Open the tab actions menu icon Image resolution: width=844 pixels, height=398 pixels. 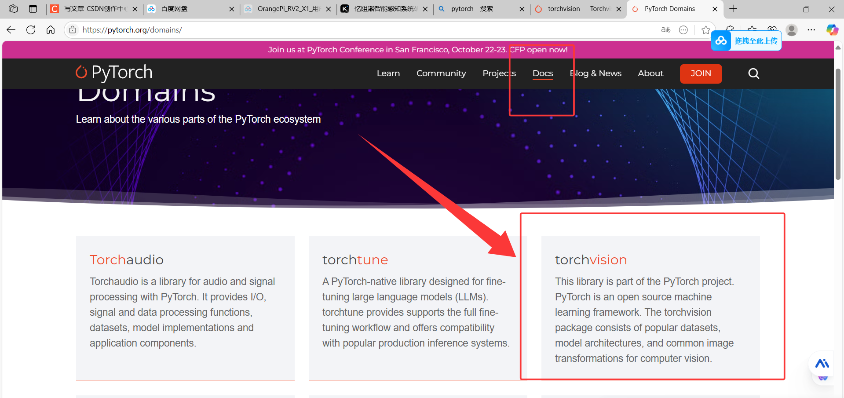[x=33, y=9]
